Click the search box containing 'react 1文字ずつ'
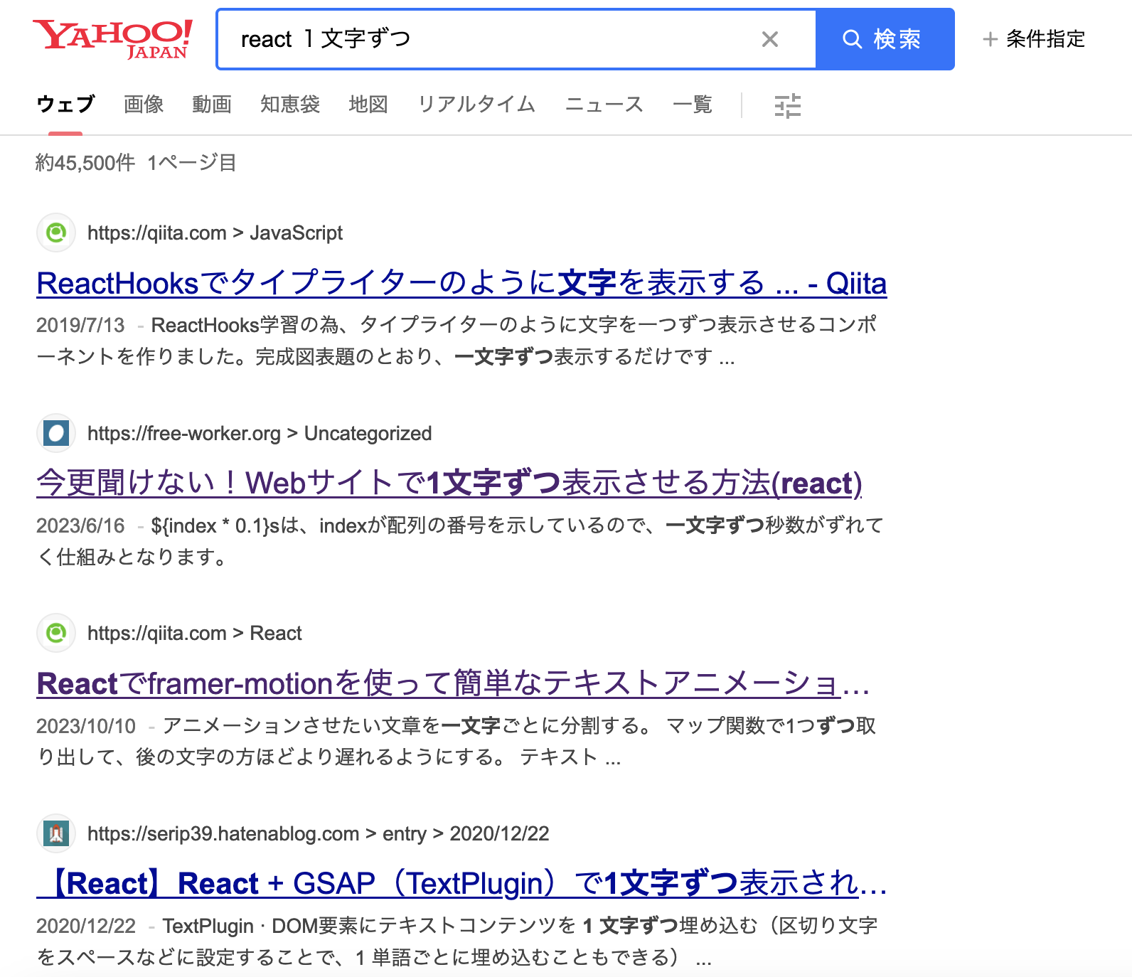The width and height of the screenshot is (1132, 977). (517, 39)
